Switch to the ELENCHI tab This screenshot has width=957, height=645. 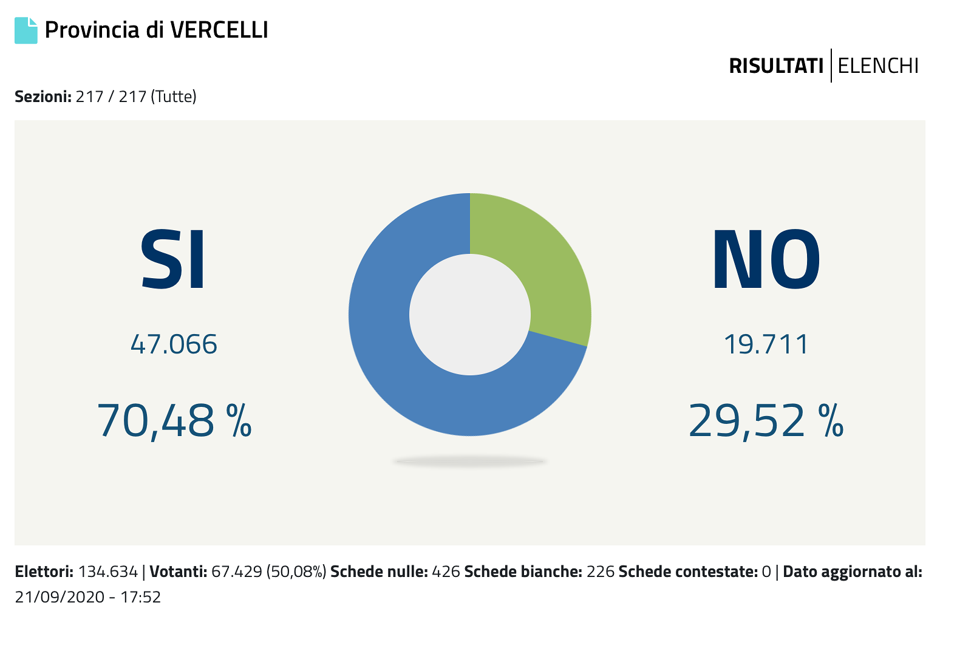tap(878, 66)
